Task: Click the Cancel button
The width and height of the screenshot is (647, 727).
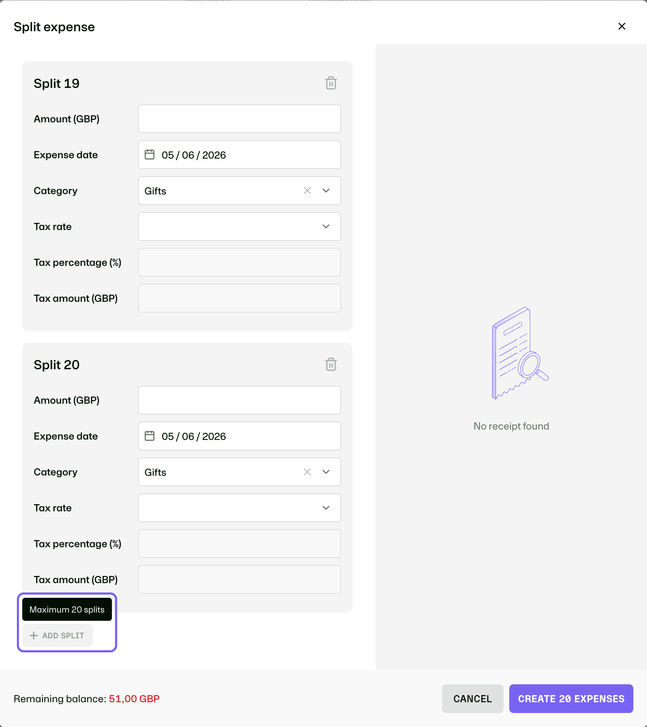Action: pos(472,699)
